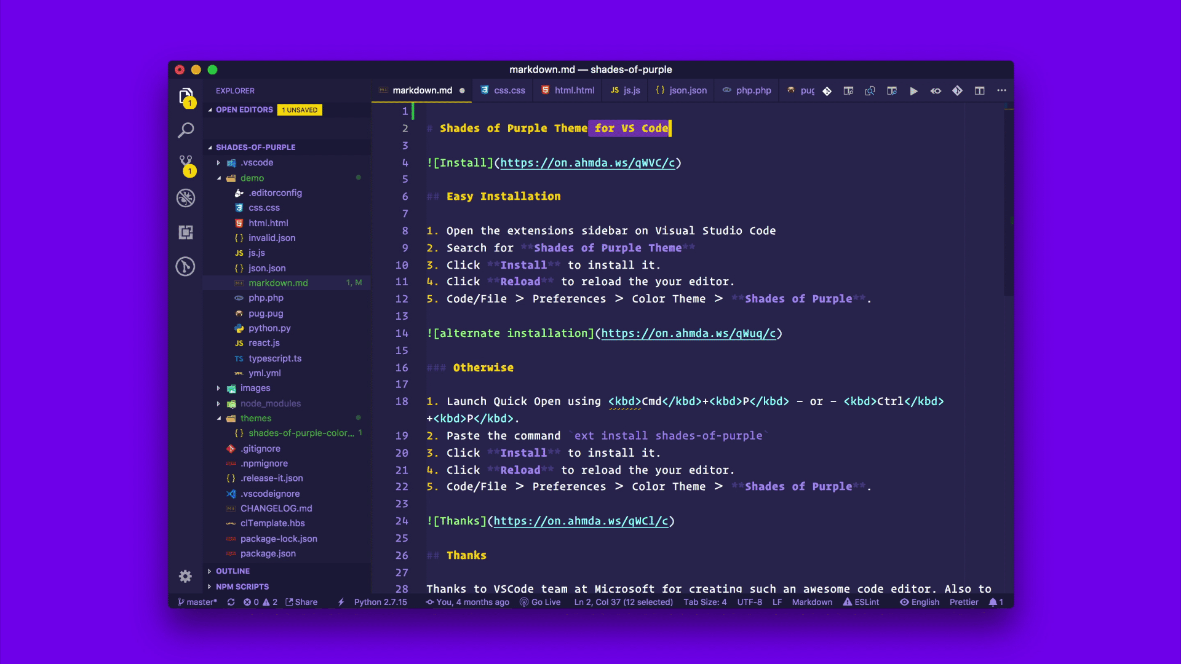Switch to the php.php editor tab
Image resolution: width=1181 pixels, height=664 pixels.
pos(747,90)
